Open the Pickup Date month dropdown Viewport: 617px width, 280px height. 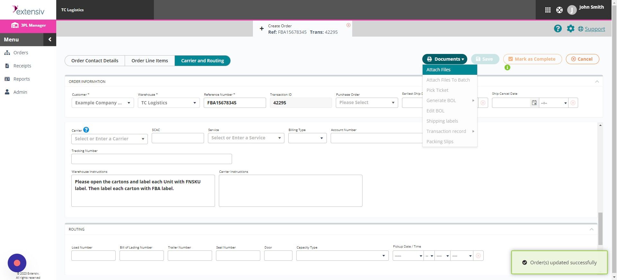click(408, 256)
